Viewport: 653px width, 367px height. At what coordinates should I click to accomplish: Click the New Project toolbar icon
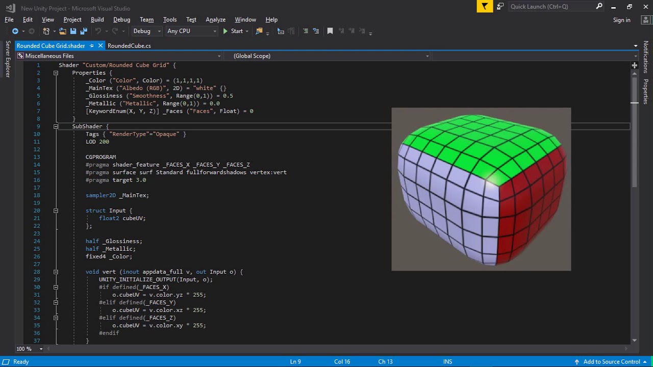pyautogui.click(x=46, y=31)
